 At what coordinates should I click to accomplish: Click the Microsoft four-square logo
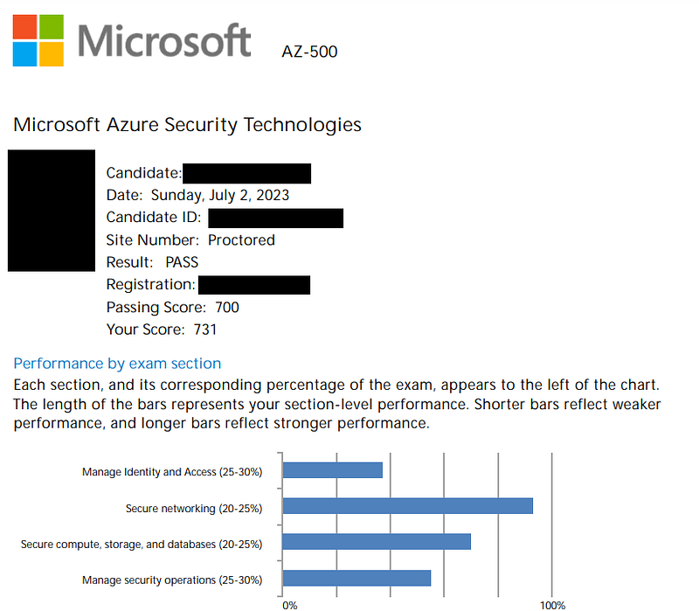[x=38, y=40]
